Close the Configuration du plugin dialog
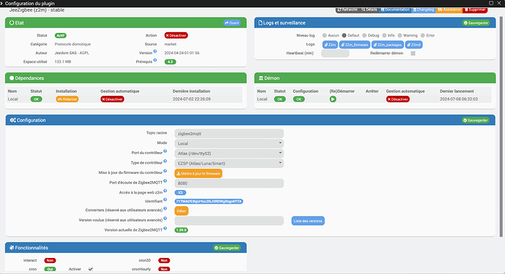Screen dimensions: 505x274 click(499, 3)
